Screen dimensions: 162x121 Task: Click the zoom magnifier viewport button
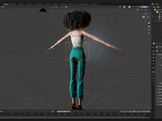(149, 23)
